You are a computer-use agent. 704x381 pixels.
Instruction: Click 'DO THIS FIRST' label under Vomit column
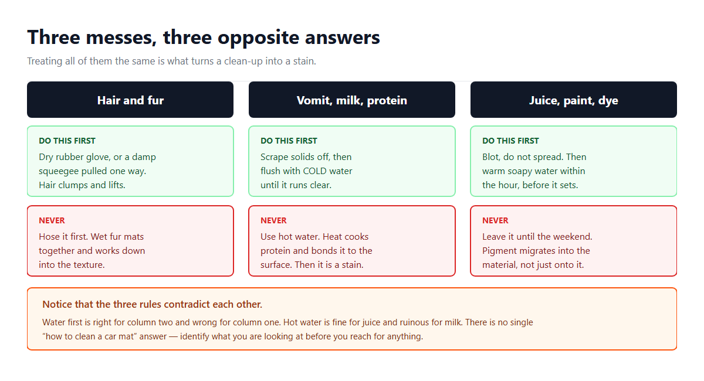(x=289, y=141)
